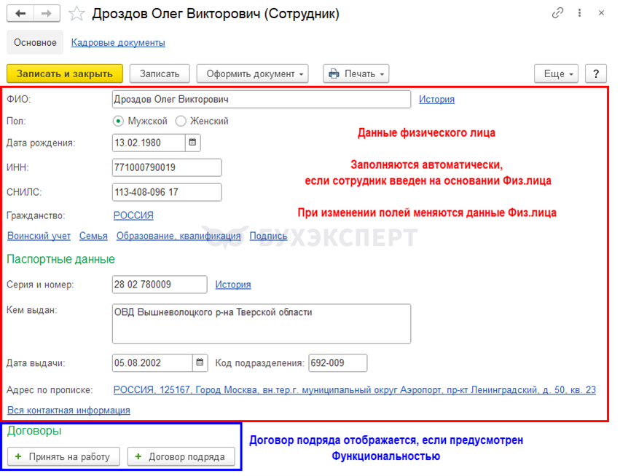The height and width of the screenshot is (476, 620).
Task: Go back with the left arrow button
Action: (20, 14)
